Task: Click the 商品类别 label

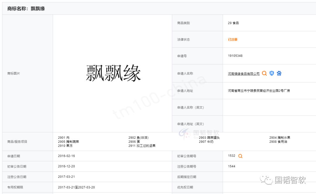Action: 183,23
